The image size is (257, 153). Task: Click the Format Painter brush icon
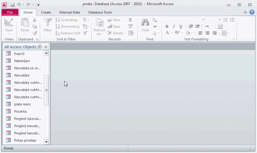tap(35, 33)
